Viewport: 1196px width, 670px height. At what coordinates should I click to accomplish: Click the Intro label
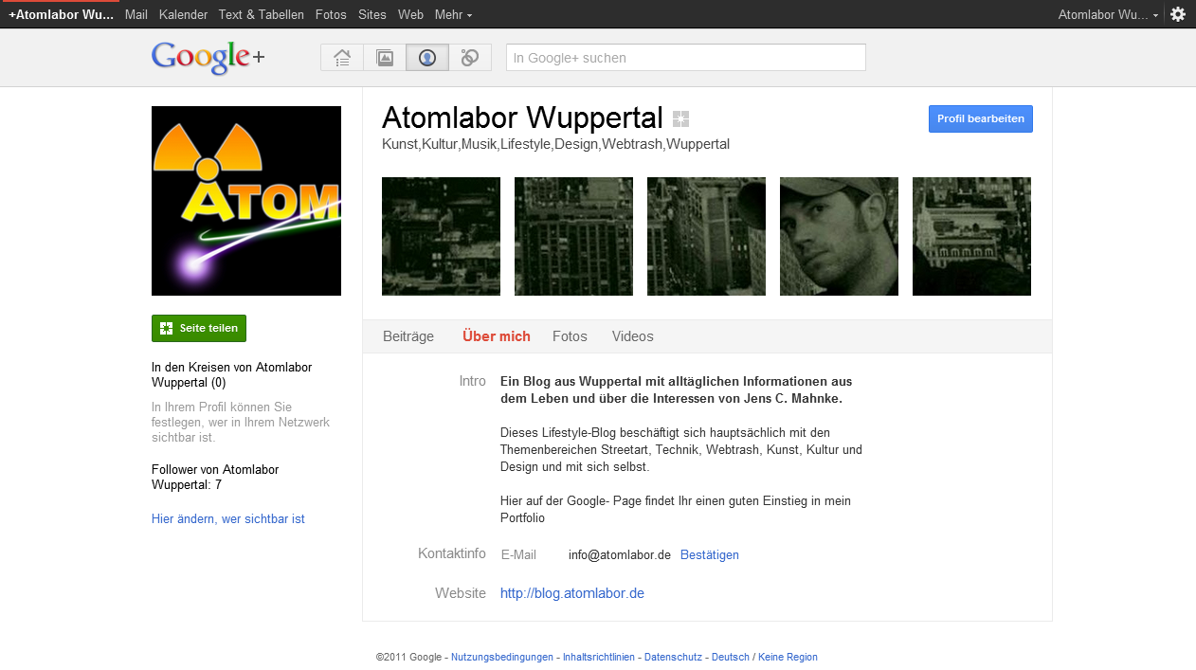473,381
